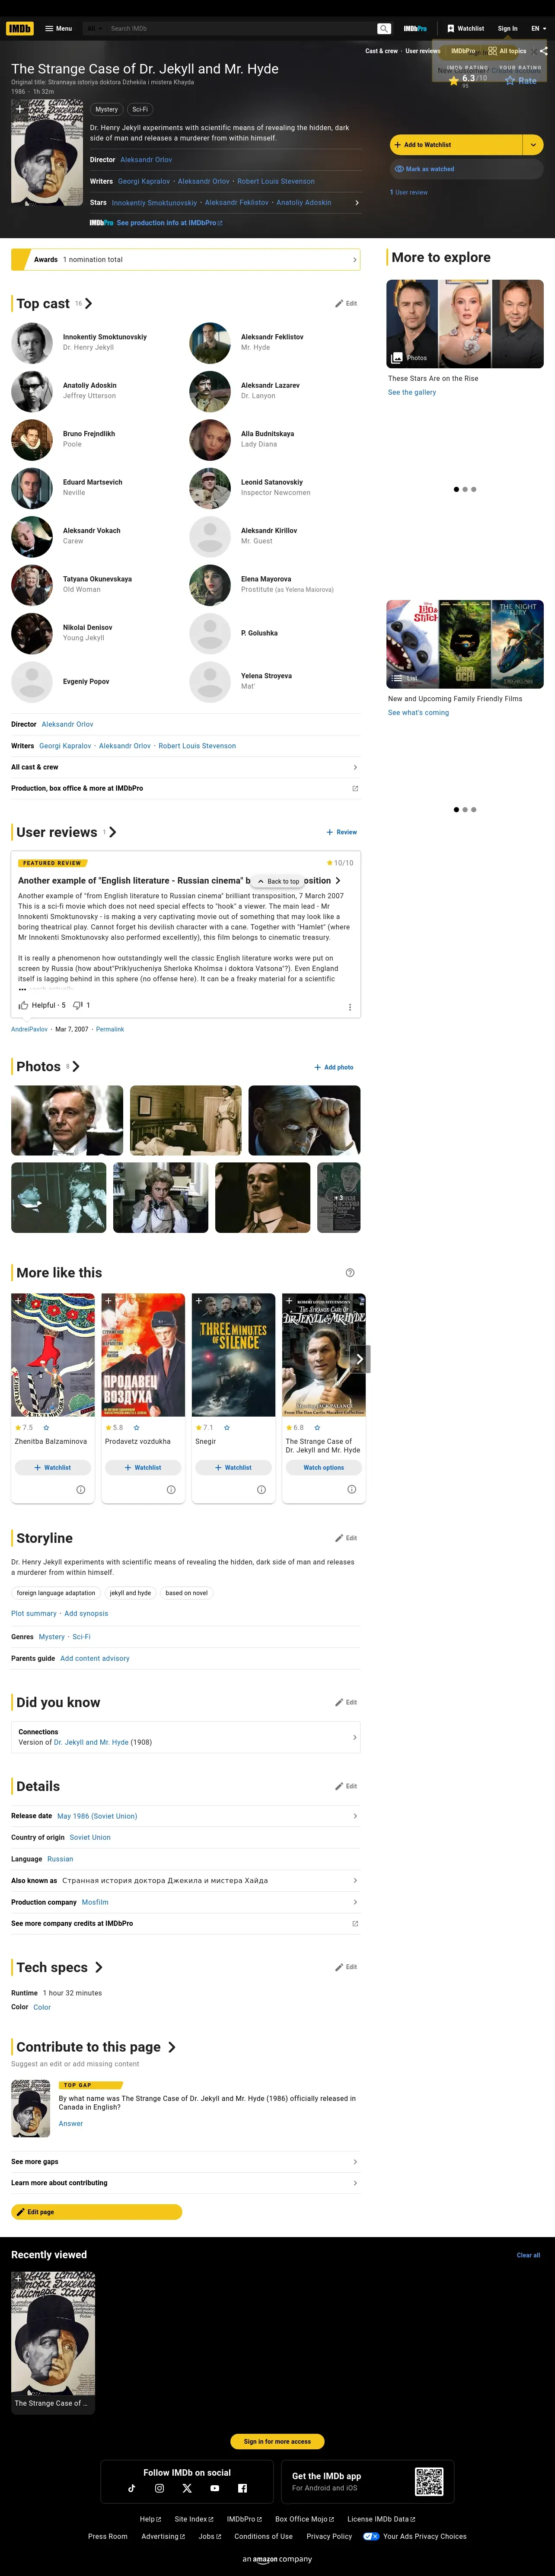
Task: Click info icon under Prodavetz vozdukha
Action: pyautogui.click(x=171, y=1490)
